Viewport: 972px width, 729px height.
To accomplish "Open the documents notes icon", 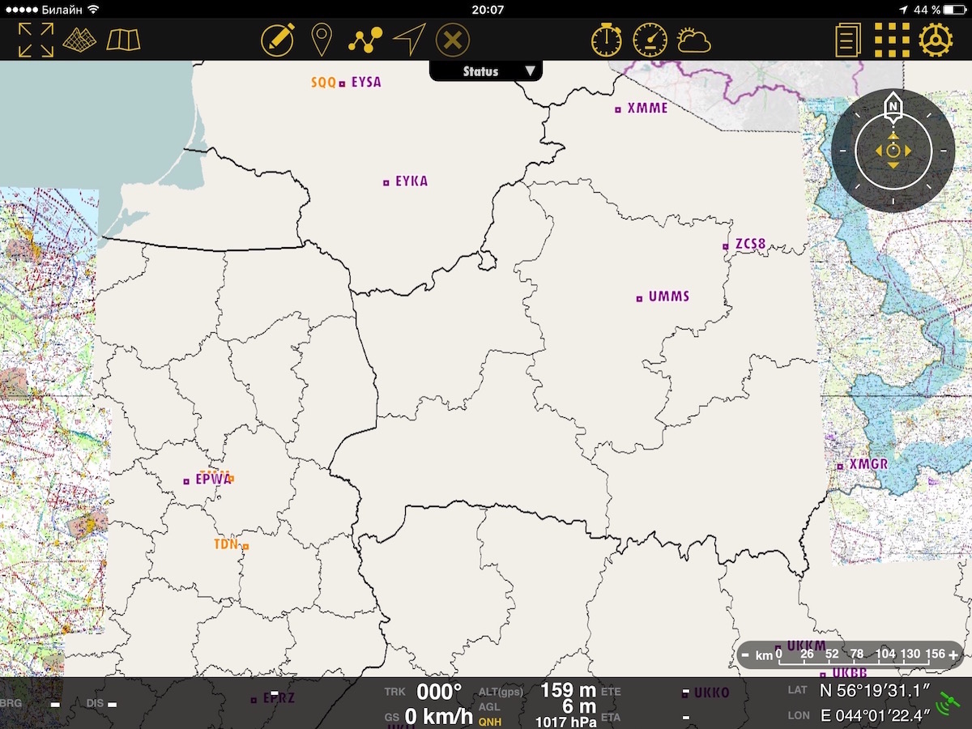I will click(847, 40).
